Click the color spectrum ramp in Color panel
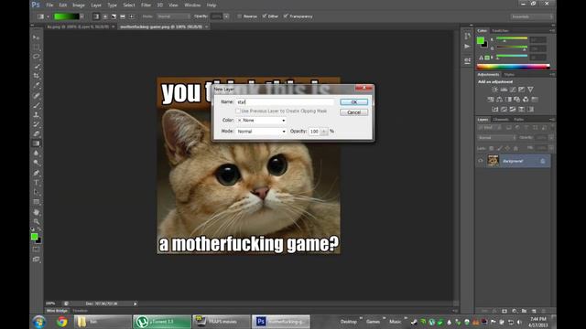Screen dimensions: 586x329 [513, 67]
